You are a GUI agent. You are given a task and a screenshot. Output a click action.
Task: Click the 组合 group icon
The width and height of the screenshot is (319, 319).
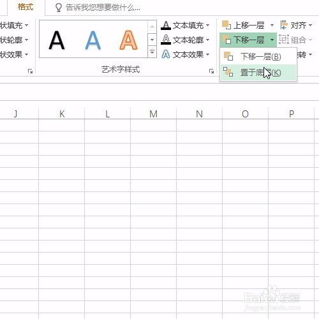(284, 40)
